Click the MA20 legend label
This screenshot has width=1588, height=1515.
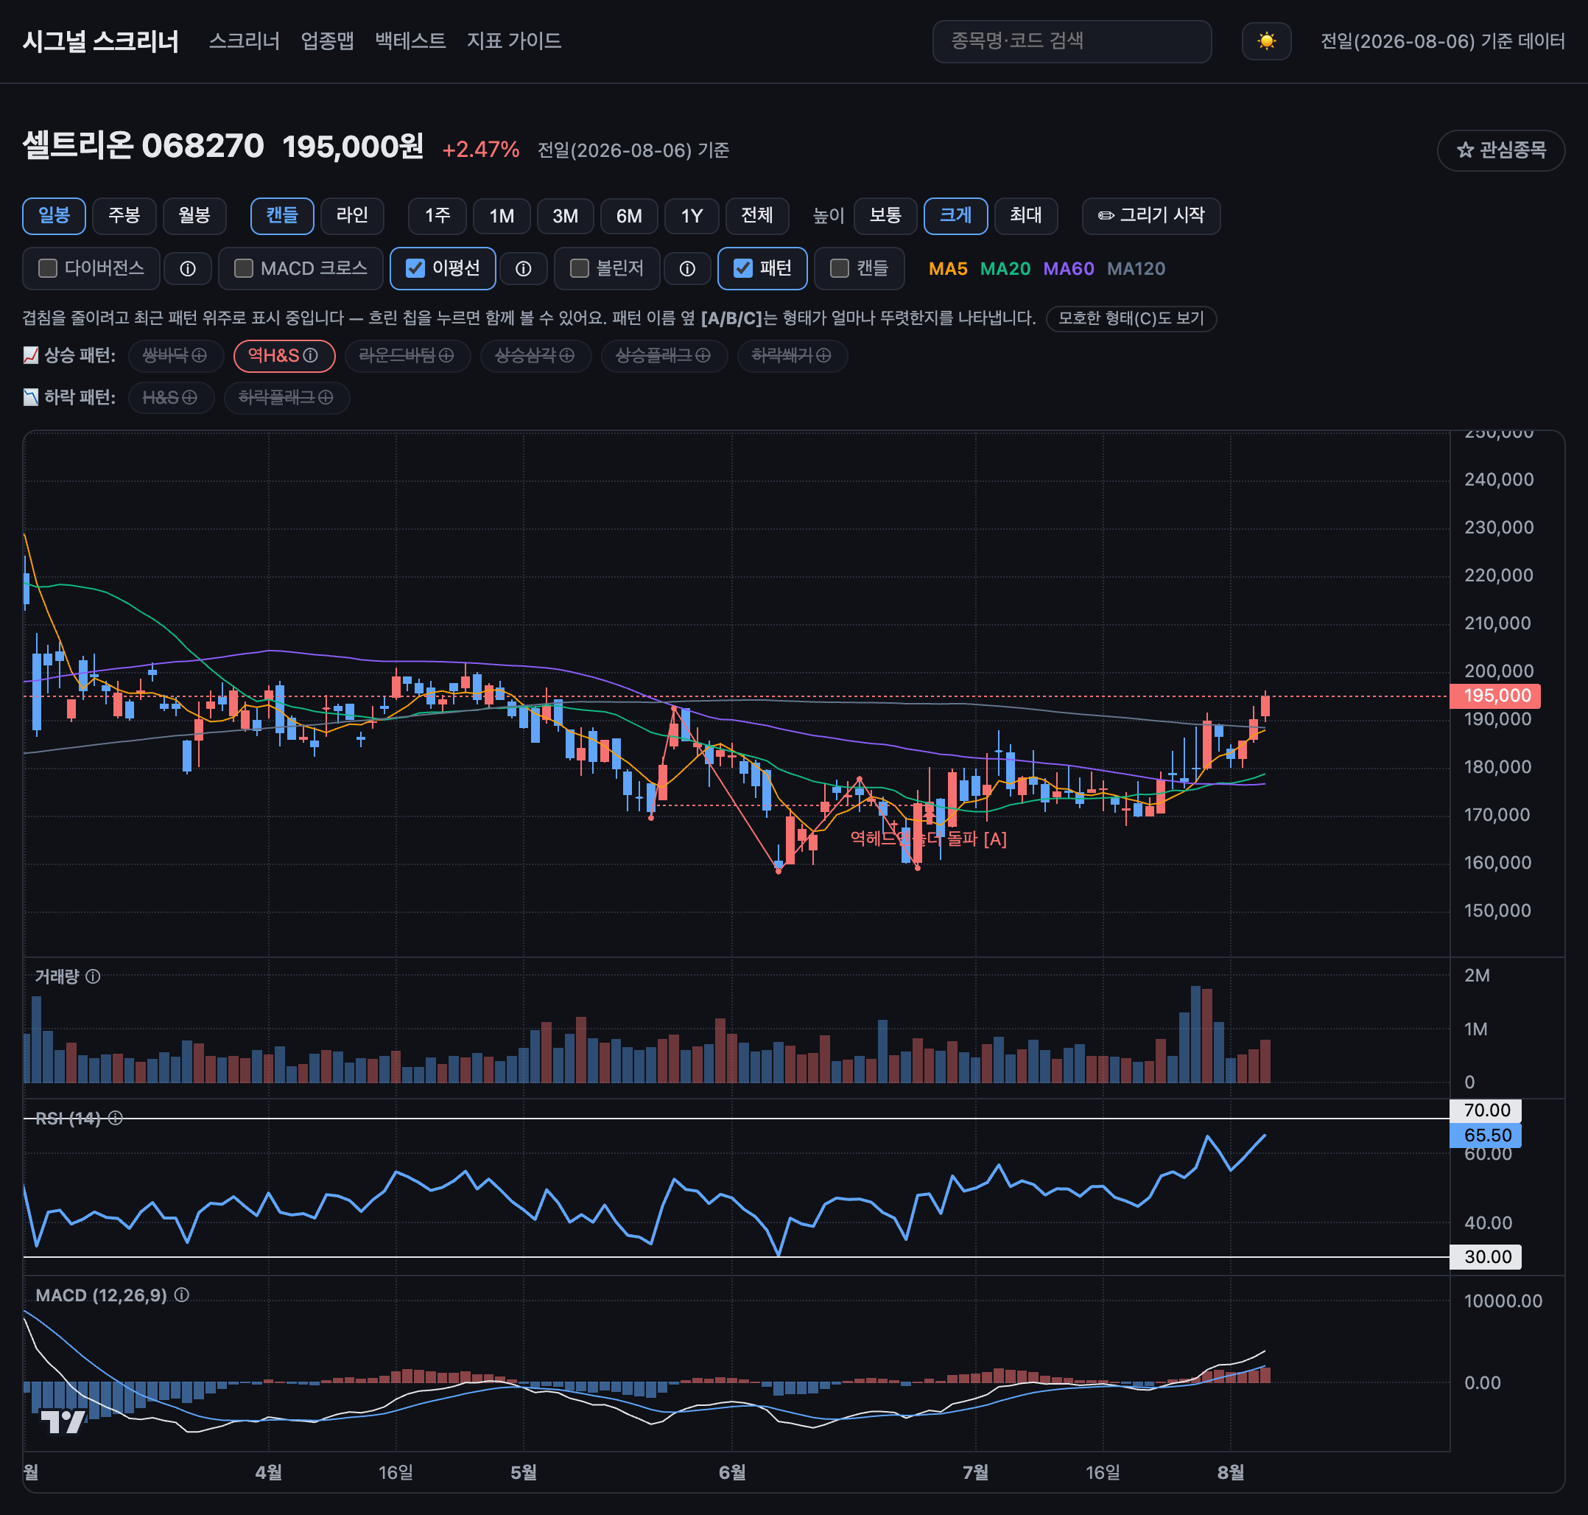pos(1005,269)
